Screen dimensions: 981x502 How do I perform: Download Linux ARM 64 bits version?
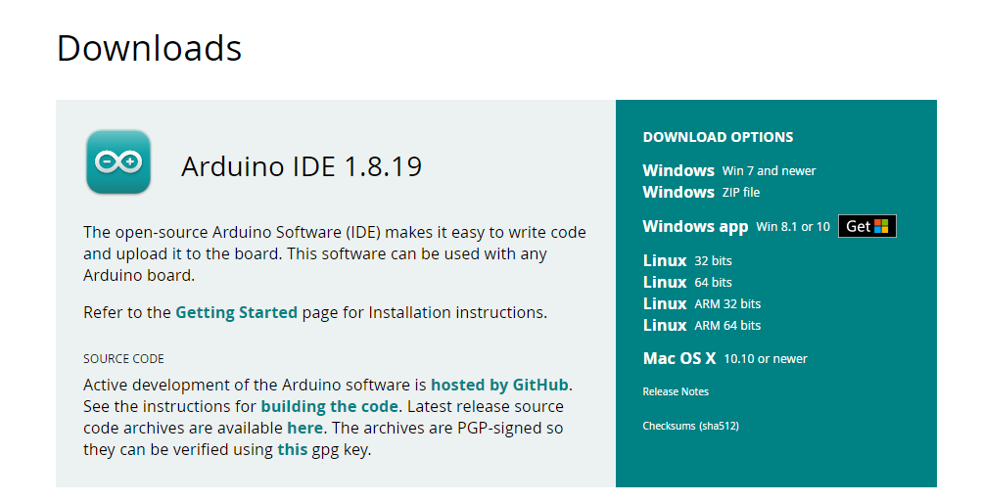pos(701,325)
